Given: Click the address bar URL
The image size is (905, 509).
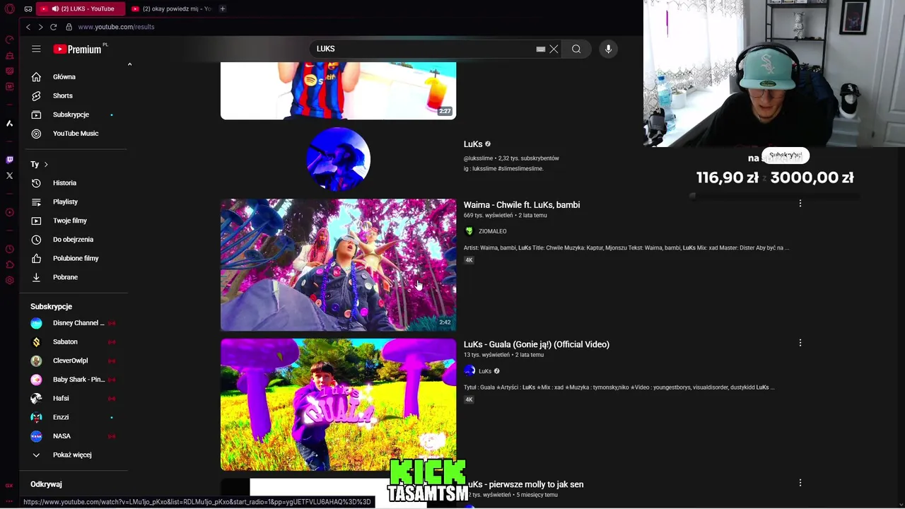Looking at the screenshot, I should [116, 27].
